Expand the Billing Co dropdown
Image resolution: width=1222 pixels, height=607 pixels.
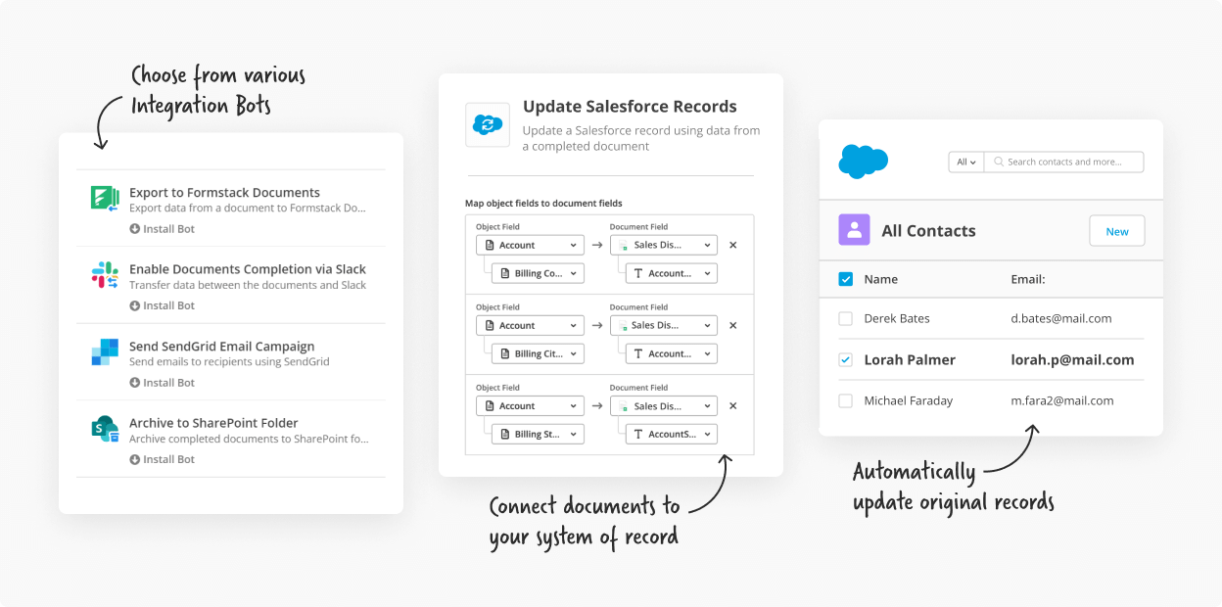pos(537,273)
